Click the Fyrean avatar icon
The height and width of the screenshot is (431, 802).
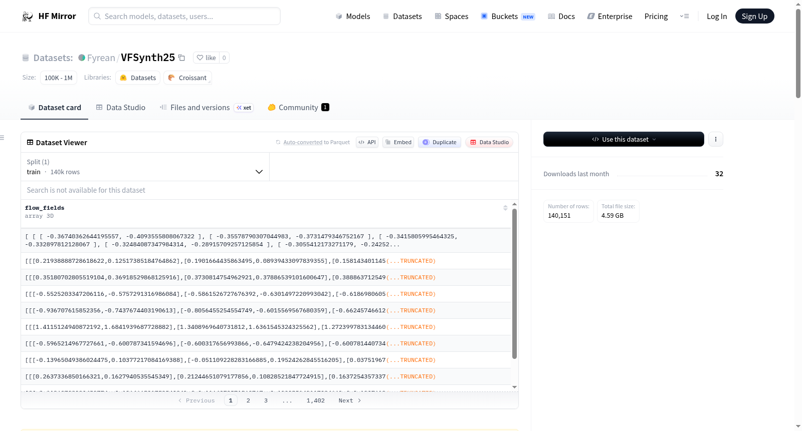82,58
